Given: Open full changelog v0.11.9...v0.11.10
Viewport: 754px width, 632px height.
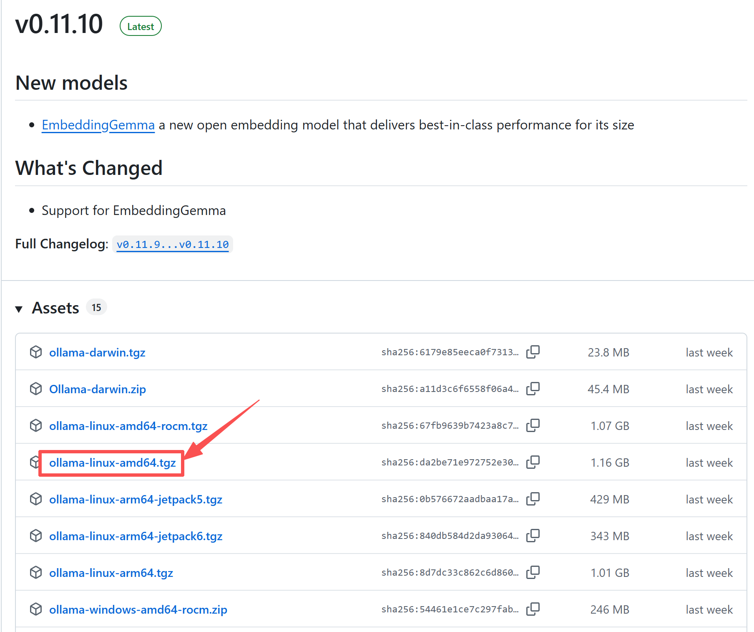Looking at the screenshot, I should pyautogui.click(x=173, y=245).
